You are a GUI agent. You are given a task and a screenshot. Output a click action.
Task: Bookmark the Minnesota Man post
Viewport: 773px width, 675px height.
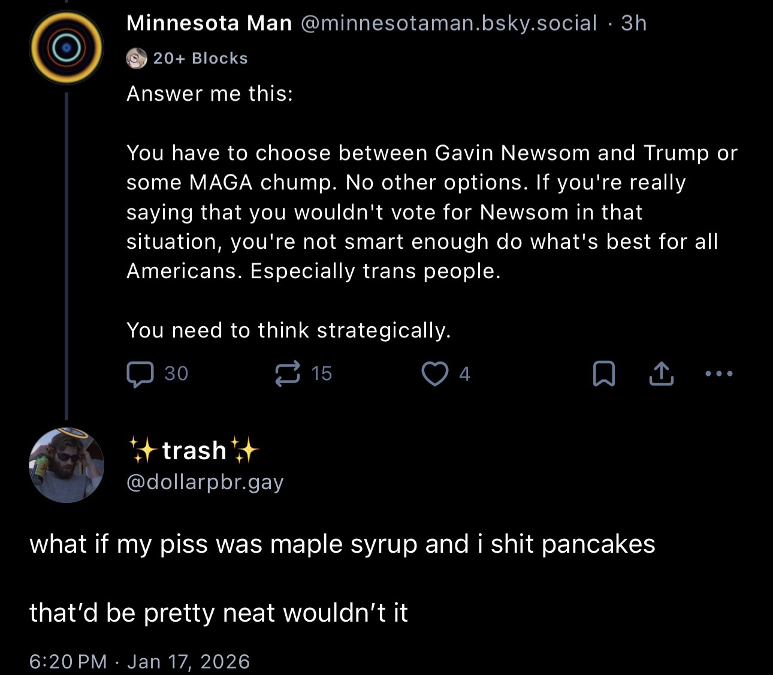pos(603,373)
